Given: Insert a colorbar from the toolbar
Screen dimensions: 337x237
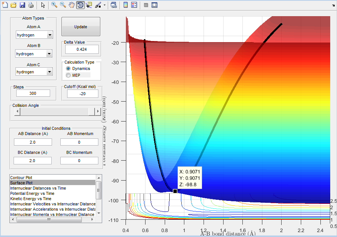Looking at the screenshot, I should (126, 5).
